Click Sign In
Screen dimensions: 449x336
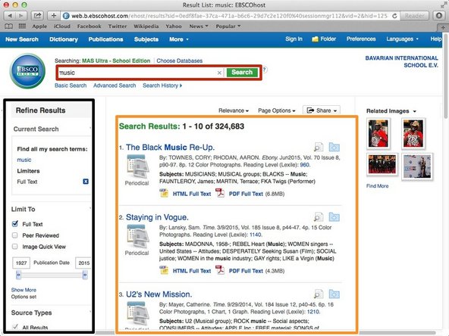pyautogui.click(x=294, y=39)
